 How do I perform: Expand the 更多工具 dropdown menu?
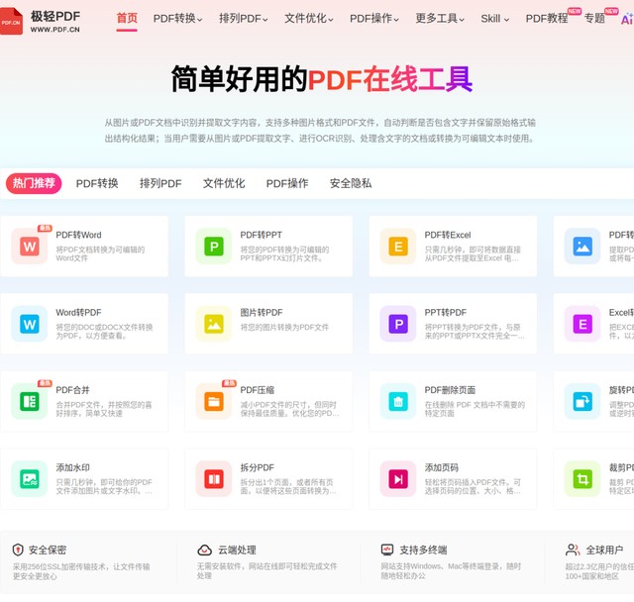pyautogui.click(x=440, y=19)
